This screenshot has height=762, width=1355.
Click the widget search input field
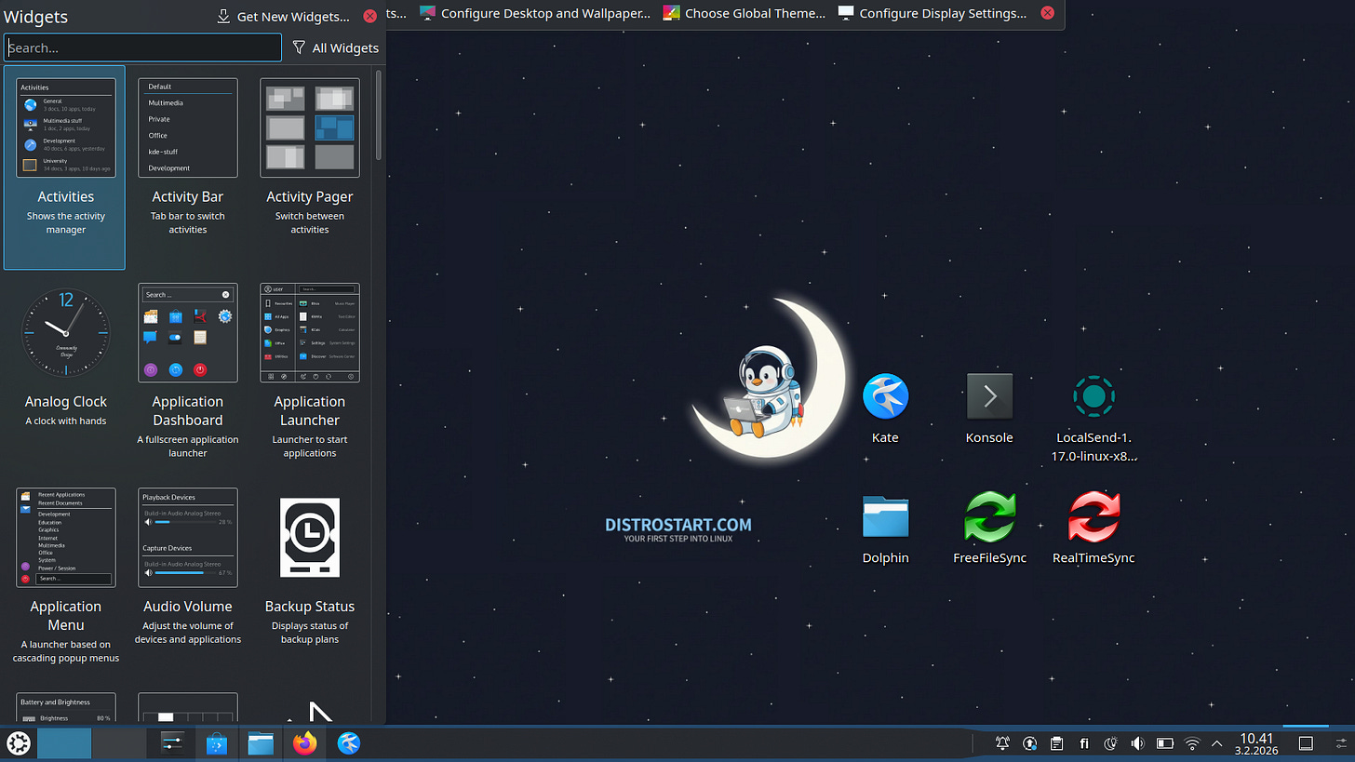coord(142,47)
